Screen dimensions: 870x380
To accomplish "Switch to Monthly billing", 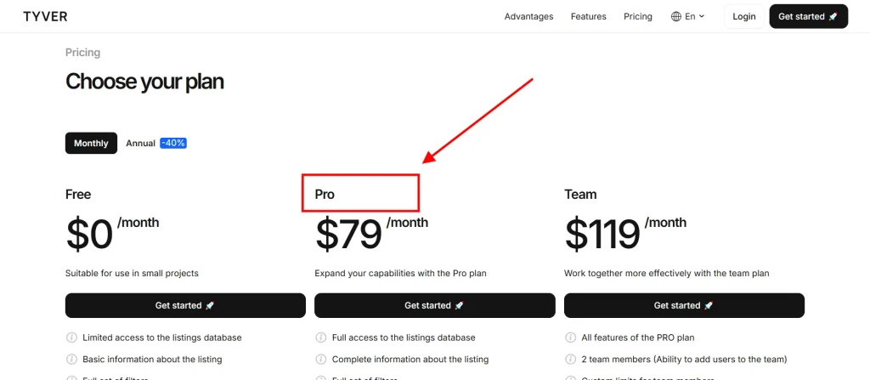I will [x=91, y=143].
